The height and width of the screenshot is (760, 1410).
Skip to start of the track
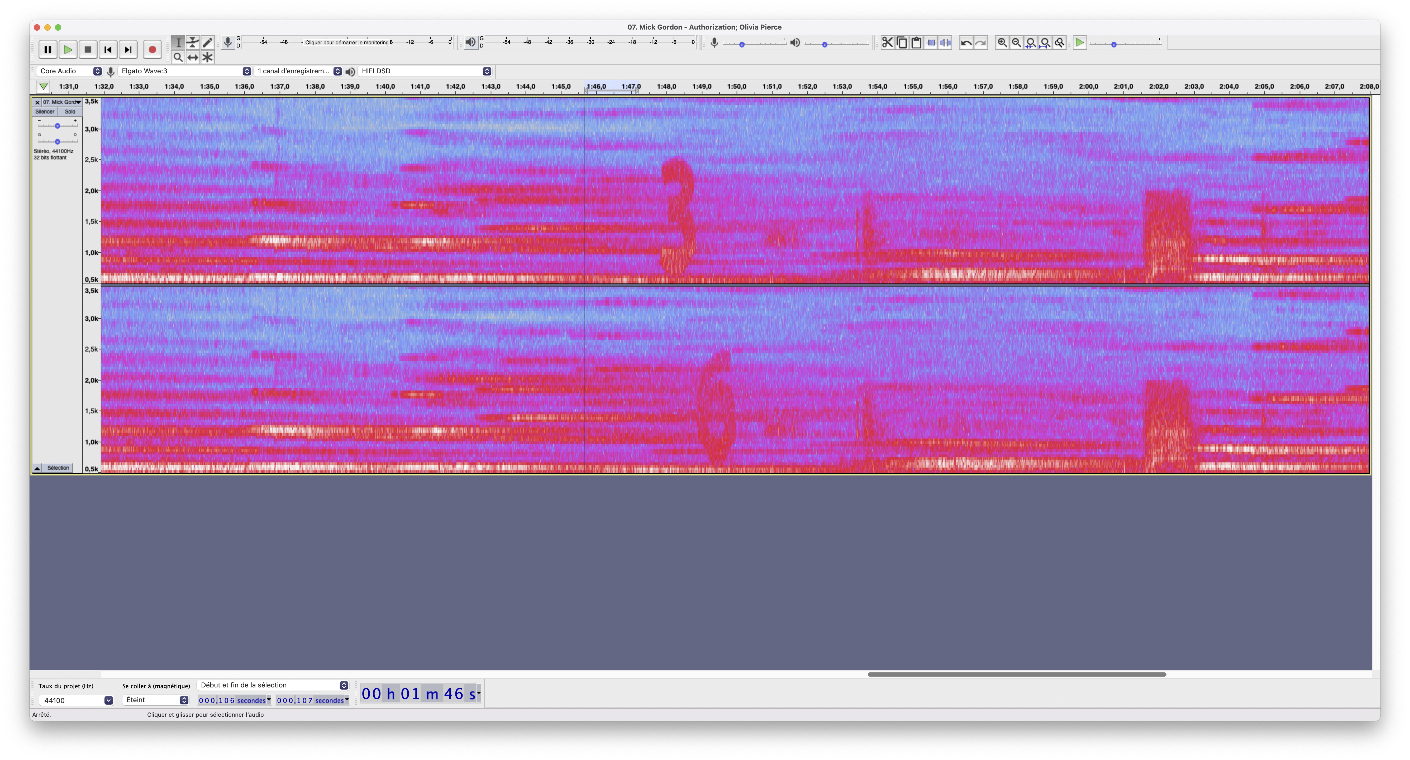tap(108, 50)
